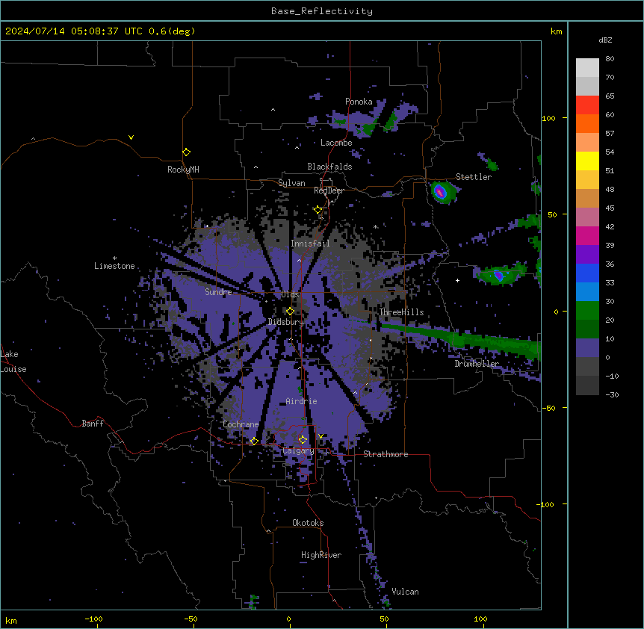Click the Okotoks label

pyautogui.click(x=308, y=523)
